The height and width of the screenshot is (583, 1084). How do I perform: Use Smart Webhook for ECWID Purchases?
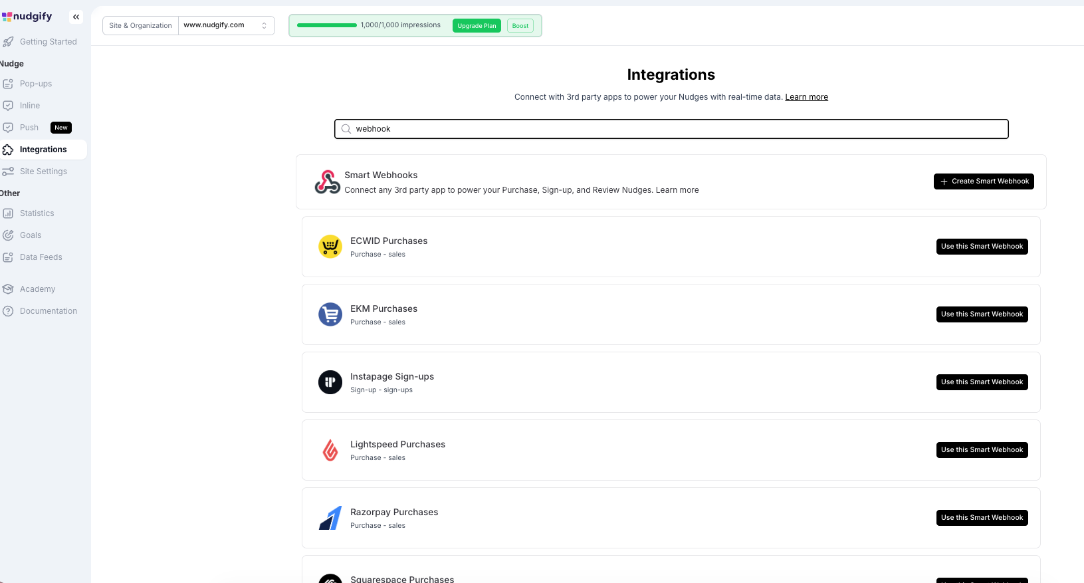tap(982, 247)
